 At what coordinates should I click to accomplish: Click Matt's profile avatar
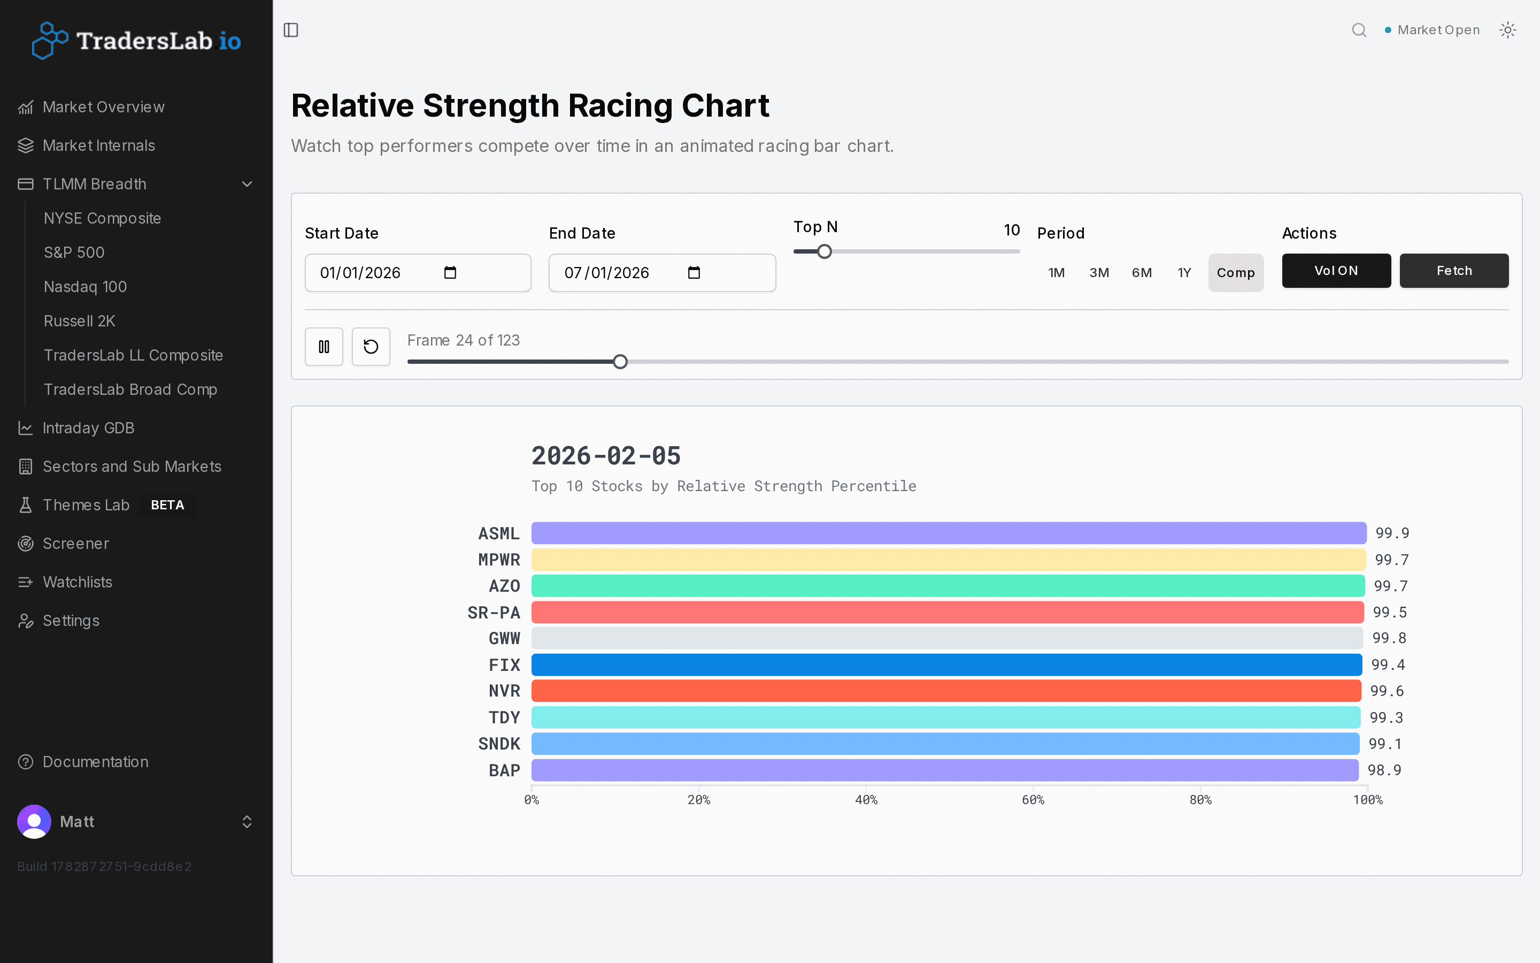coord(34,822)
